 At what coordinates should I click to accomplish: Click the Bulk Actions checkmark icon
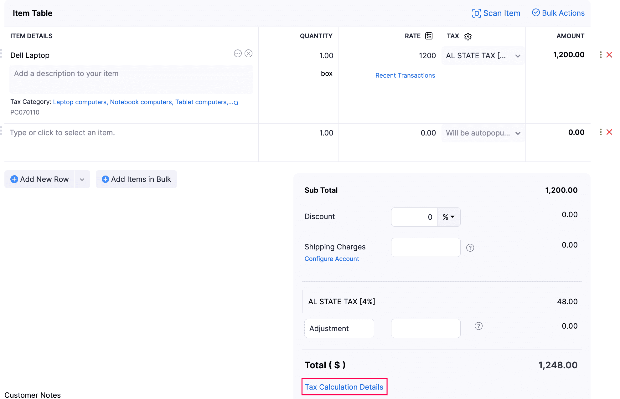click(x=536, y=13)
